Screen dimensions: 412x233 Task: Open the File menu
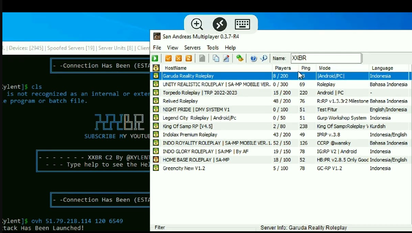tap(157, 48)
